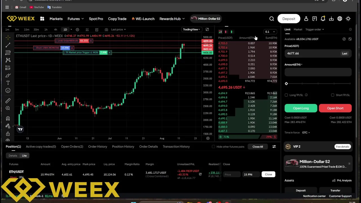Share the ETHUSDT position PnL
Screen dimensions: 361x203
200,174
